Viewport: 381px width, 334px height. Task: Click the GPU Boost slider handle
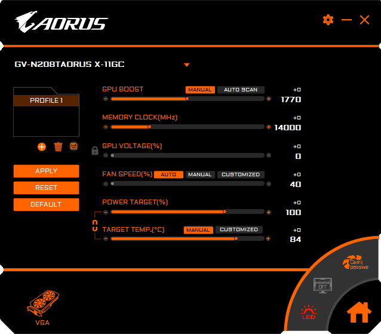click(x=187, y=99)
